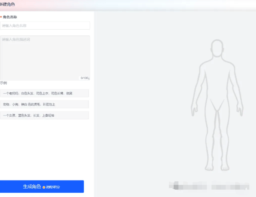Click the 消耗5积分 cost text

point(53,187)
